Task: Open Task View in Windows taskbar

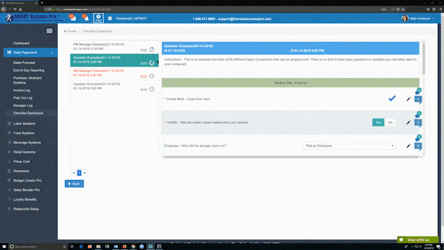Action: [x=72, y=247]
